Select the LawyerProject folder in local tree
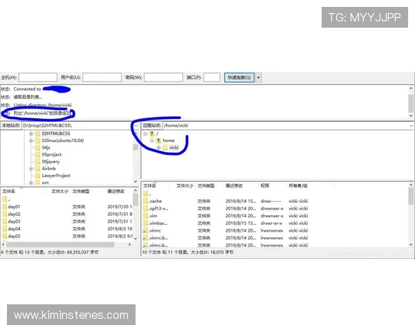The width and height of the screenshot is (415, 332). coord(55,176)
